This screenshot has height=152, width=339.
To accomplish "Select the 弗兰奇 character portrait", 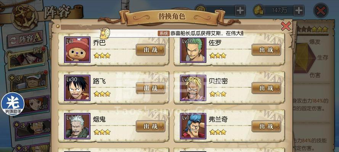I will pos(193,126).
